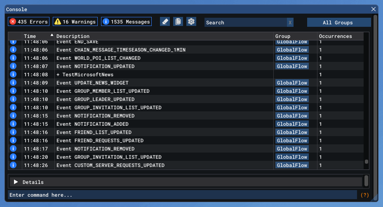
Task: Select Event UPDATE_NEWS_WIDGET description
Action: tap(92, 83)
